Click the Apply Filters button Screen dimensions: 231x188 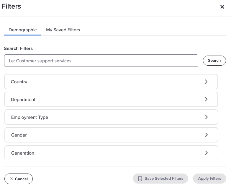(209, 179)
